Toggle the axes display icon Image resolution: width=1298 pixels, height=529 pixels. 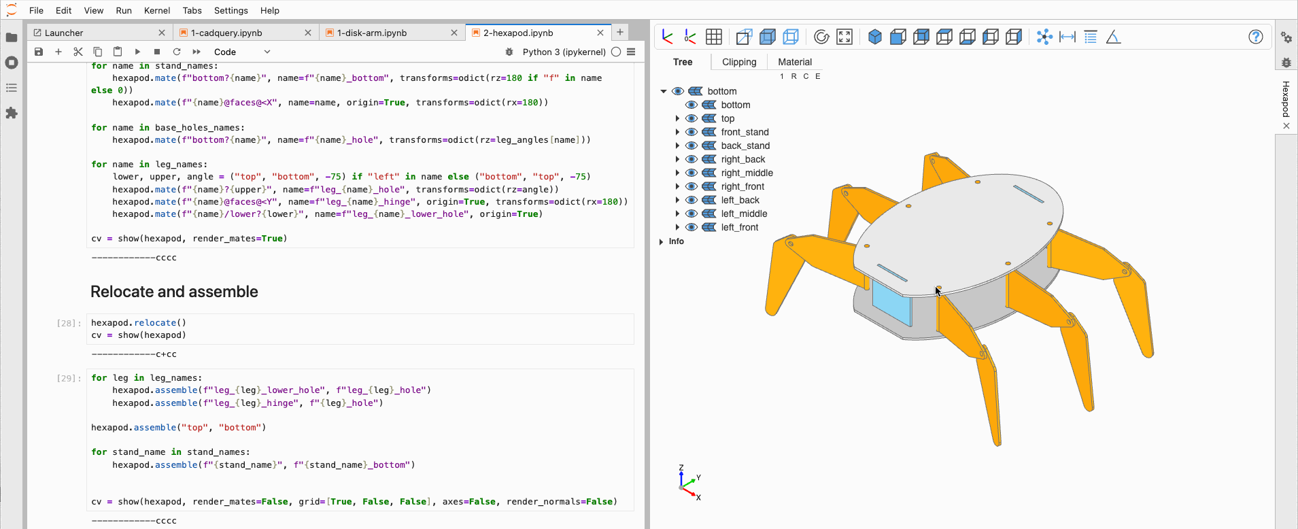point(668,37)
